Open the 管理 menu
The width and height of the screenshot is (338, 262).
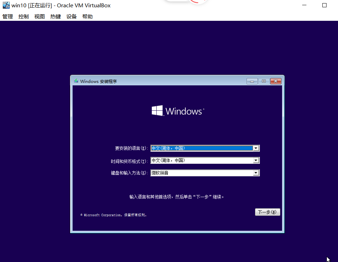pyautogui.click(x=8, y=17)
